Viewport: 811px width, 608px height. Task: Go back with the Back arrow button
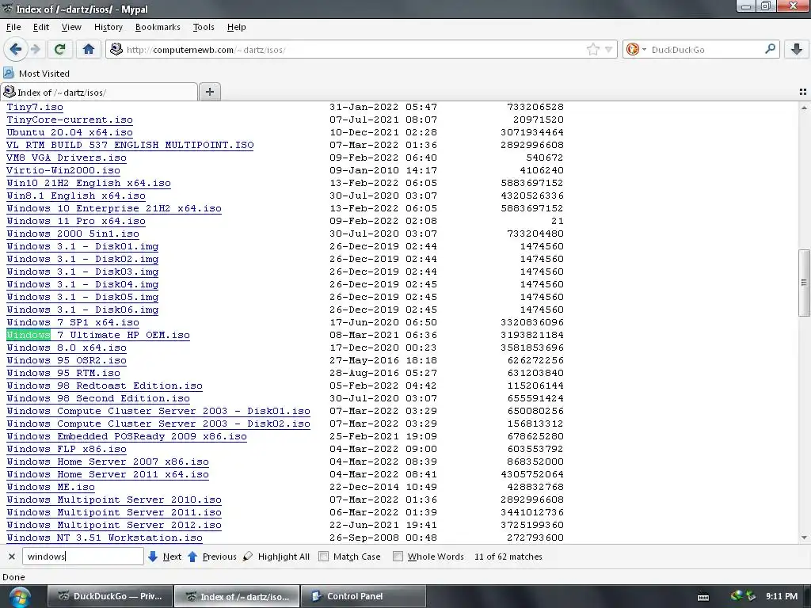point(15,49)
